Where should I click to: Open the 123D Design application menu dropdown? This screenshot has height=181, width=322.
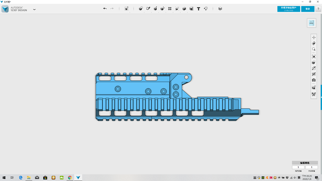pyautogui.click(x=34, y=9)
